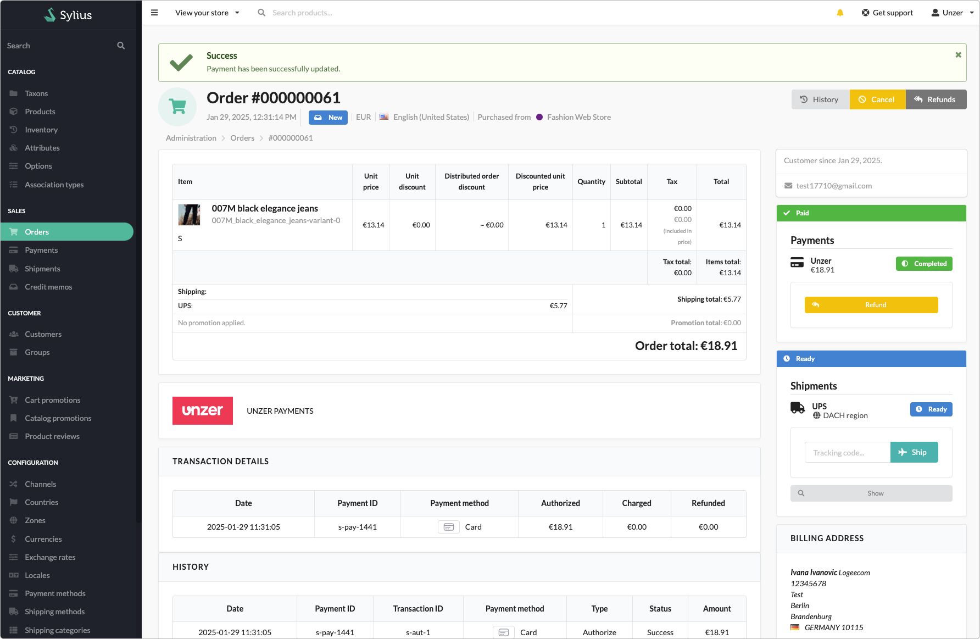The width and height of the screenshot is (980, 639).
Task: Open Options in sidebar
Action: 38,166
